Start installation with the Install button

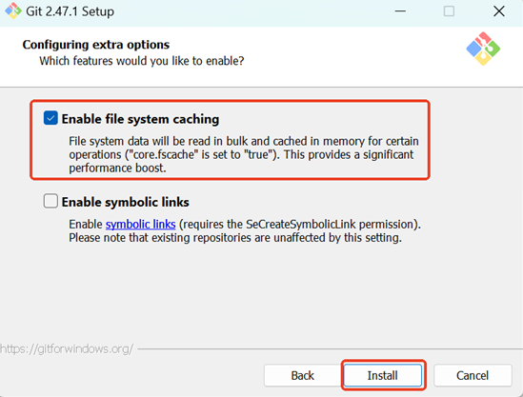click(x=383, y=375)
